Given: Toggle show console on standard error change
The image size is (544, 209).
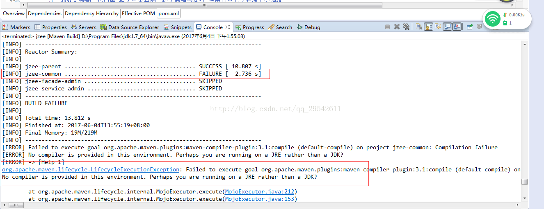Looking at the screenshot, I should 457,27.
